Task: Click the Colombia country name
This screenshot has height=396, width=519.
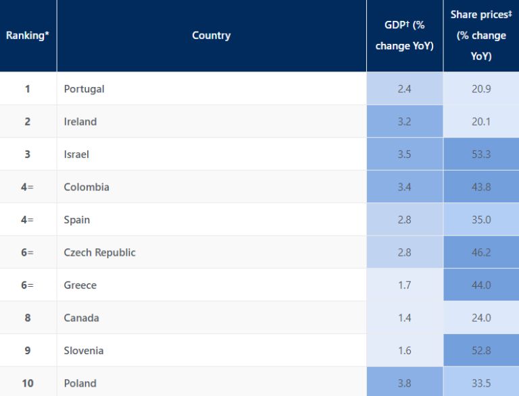Action: 86,187
